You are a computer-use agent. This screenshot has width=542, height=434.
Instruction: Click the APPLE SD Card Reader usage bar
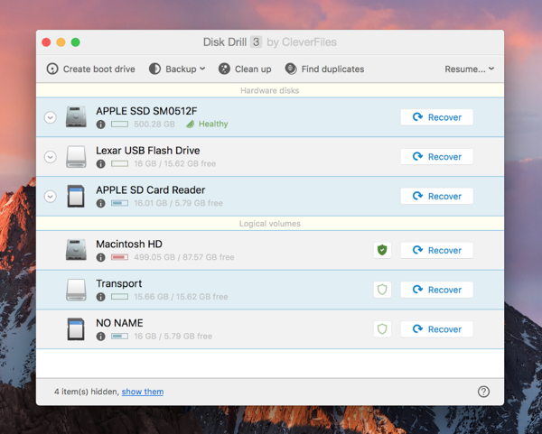tap(119, 203)
